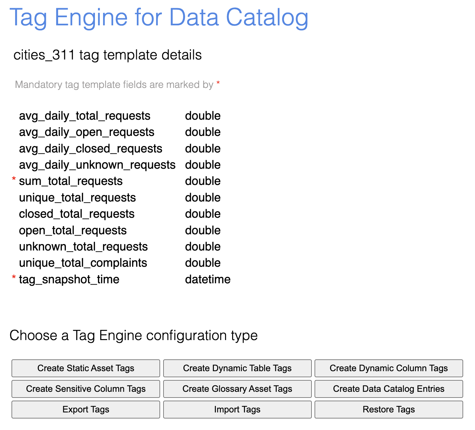
Task: Select the sum_total_requests field row
Action: 71,181
